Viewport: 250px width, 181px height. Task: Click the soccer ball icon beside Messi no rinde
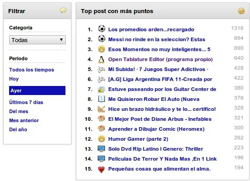click(x=101, y=38)
